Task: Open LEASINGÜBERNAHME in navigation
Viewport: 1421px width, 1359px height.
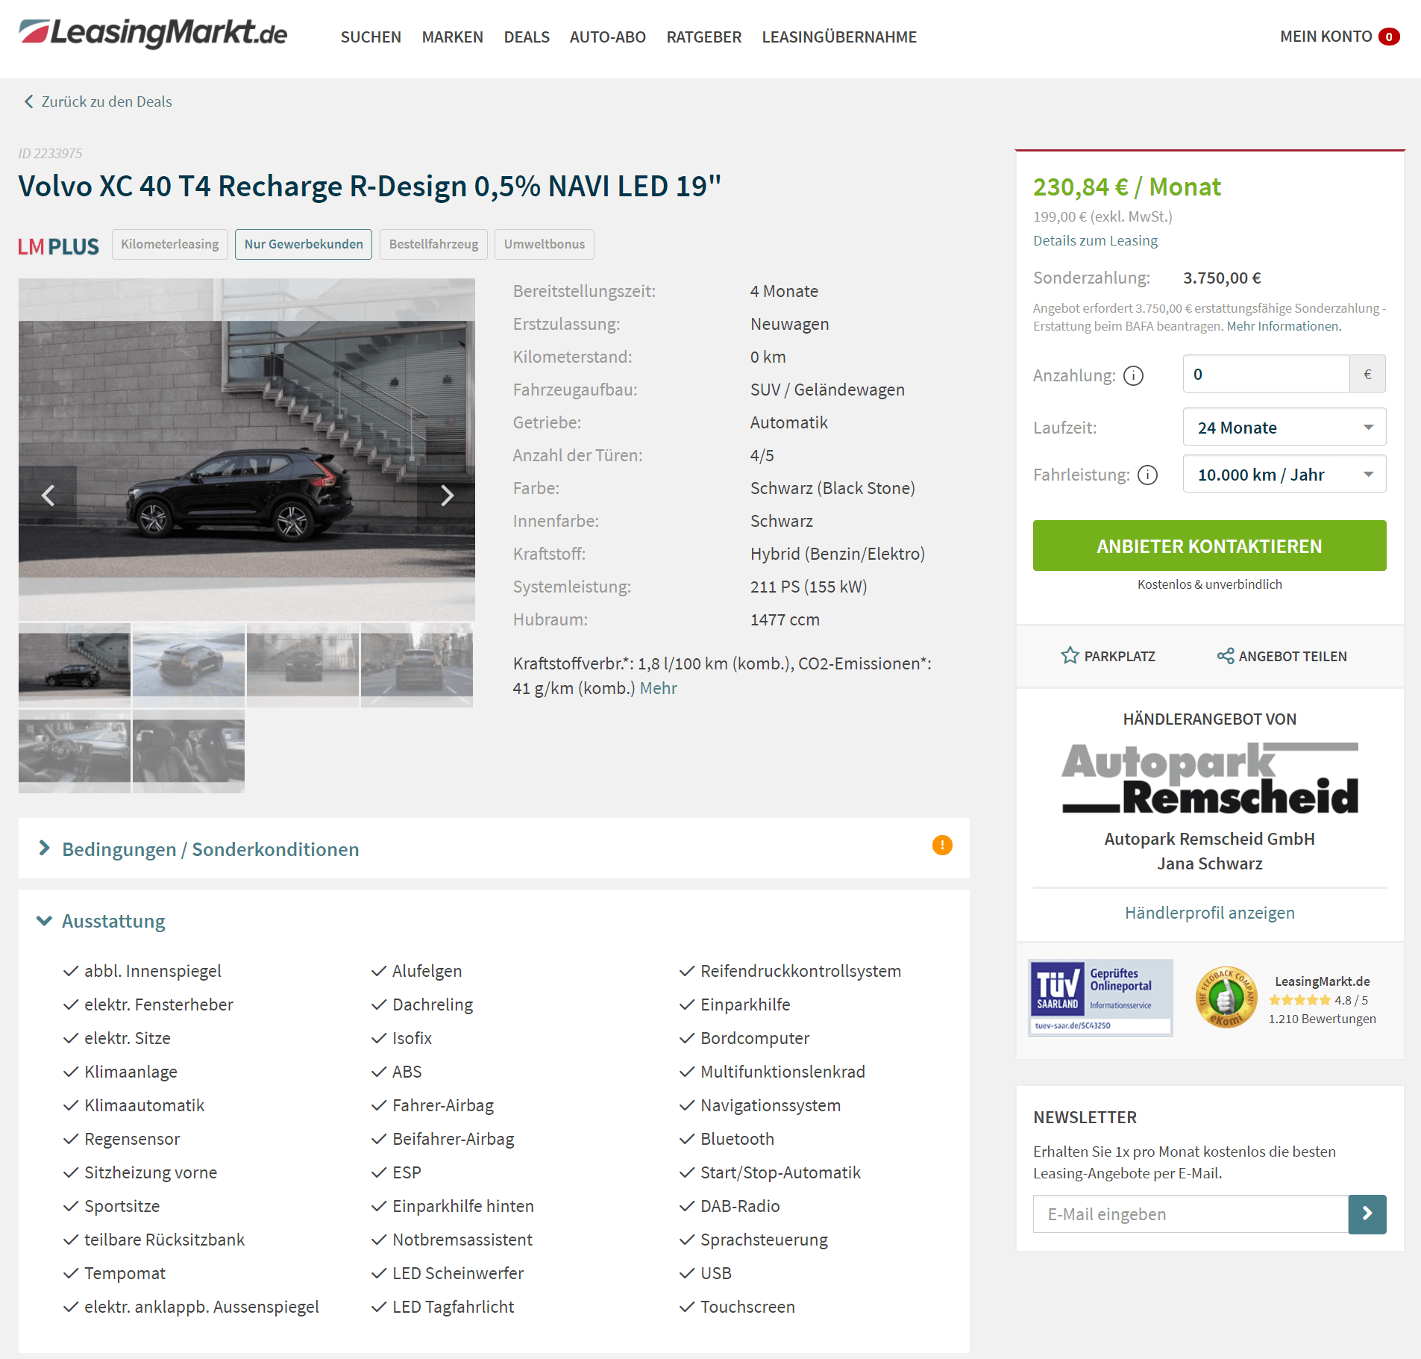Action: click(x=839, y=37)
